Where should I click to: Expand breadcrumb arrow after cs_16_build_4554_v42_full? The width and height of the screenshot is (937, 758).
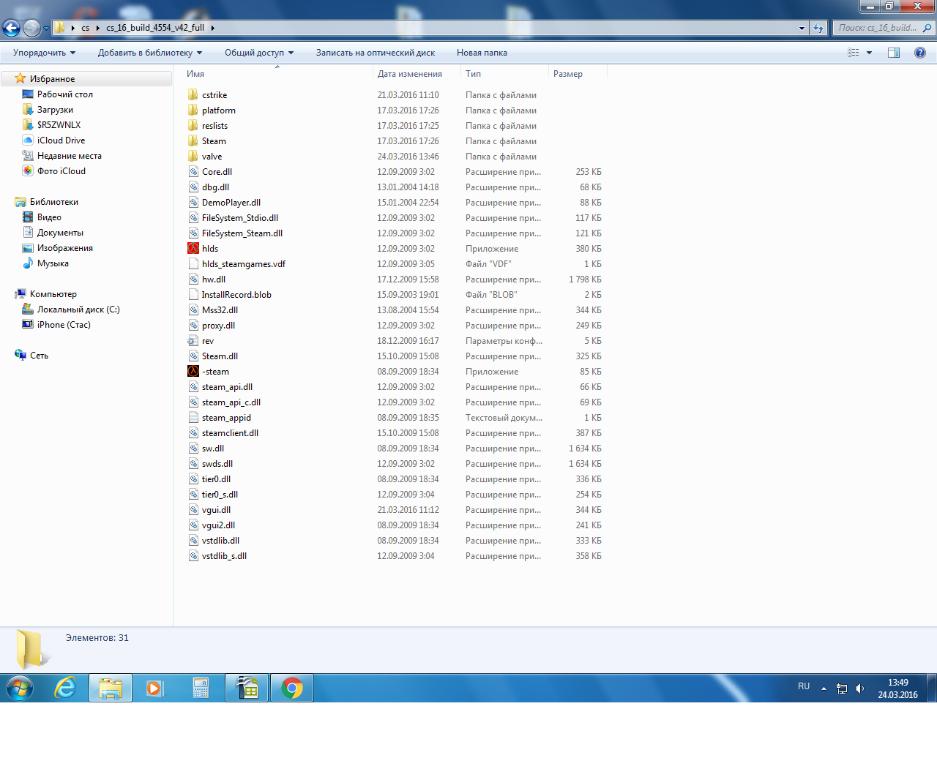[213, 28]
